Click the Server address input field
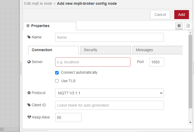The height and width of the screenshot is (132, 194). coord(93,62)
